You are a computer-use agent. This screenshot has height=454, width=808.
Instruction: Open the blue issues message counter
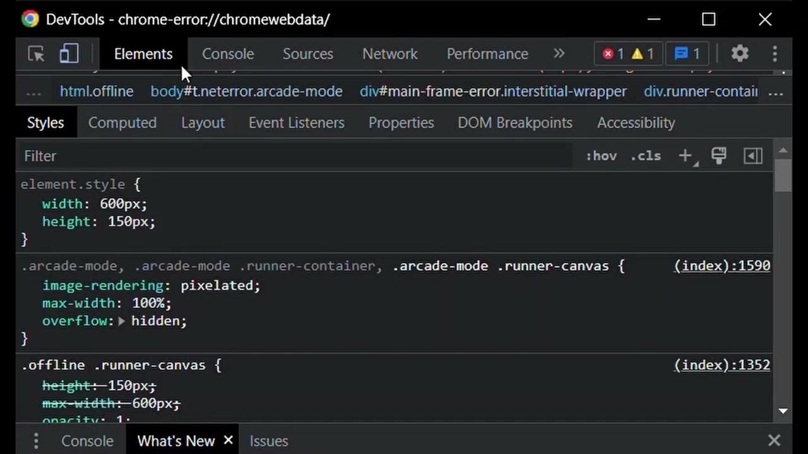click(687, 54)
